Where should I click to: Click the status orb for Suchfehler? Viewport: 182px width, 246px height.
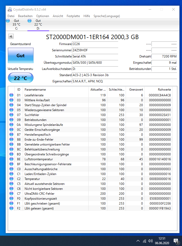(x=11, y=115)
